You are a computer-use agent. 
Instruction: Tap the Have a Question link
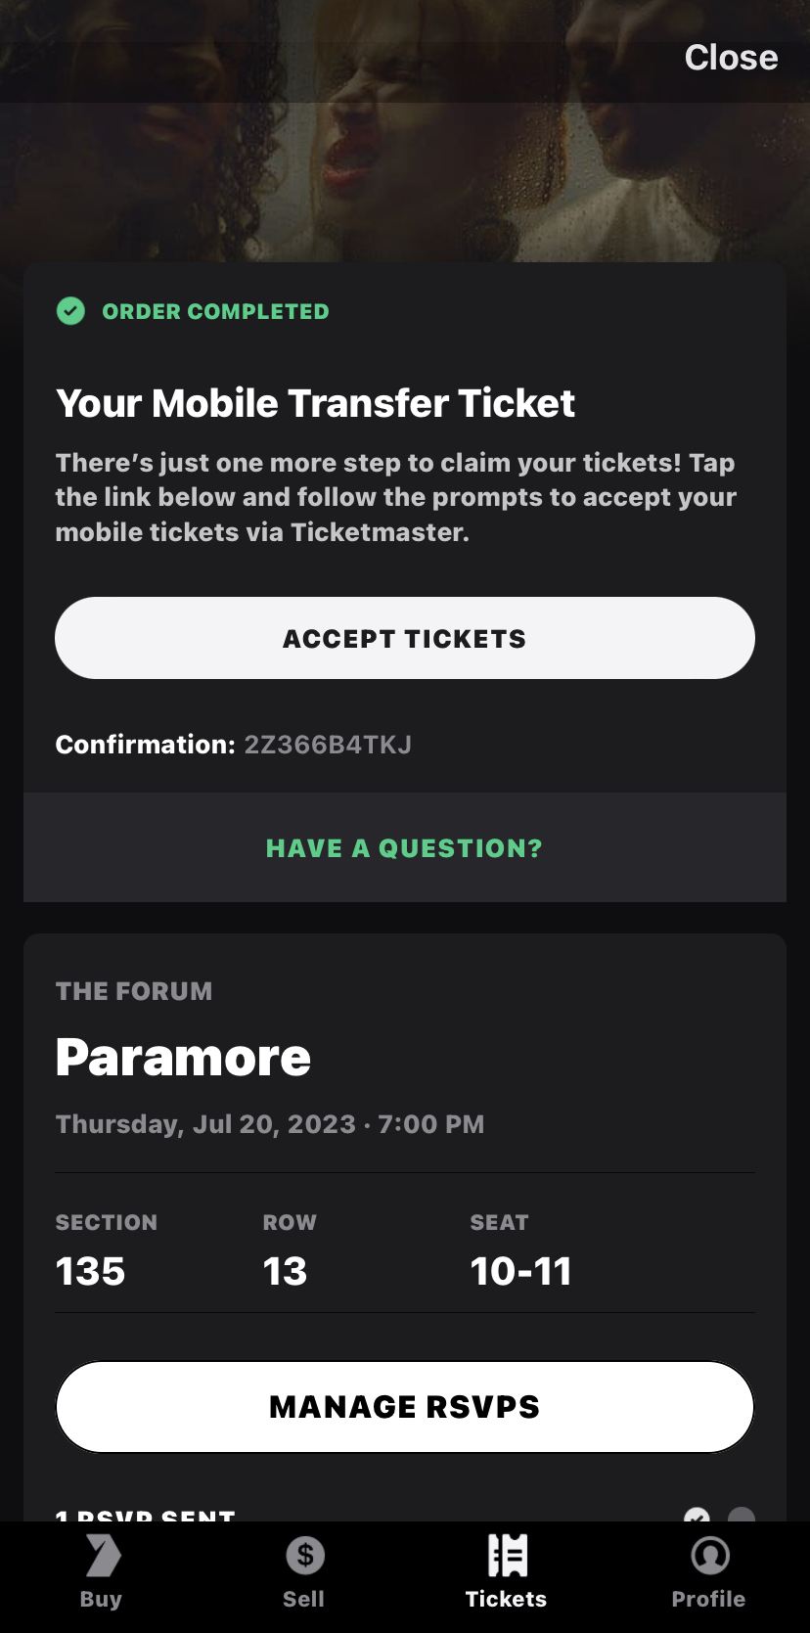coord(404,848)
